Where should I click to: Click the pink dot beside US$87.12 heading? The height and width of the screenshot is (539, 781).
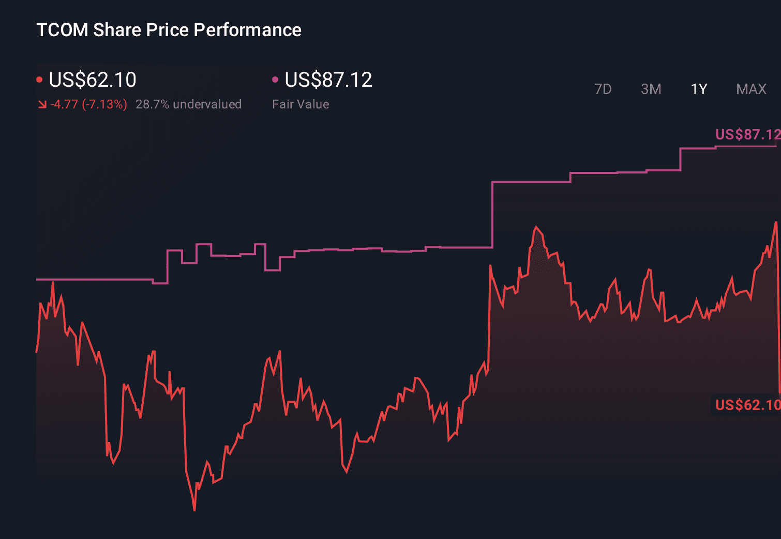pyautogui.click(x=275, y=80)
